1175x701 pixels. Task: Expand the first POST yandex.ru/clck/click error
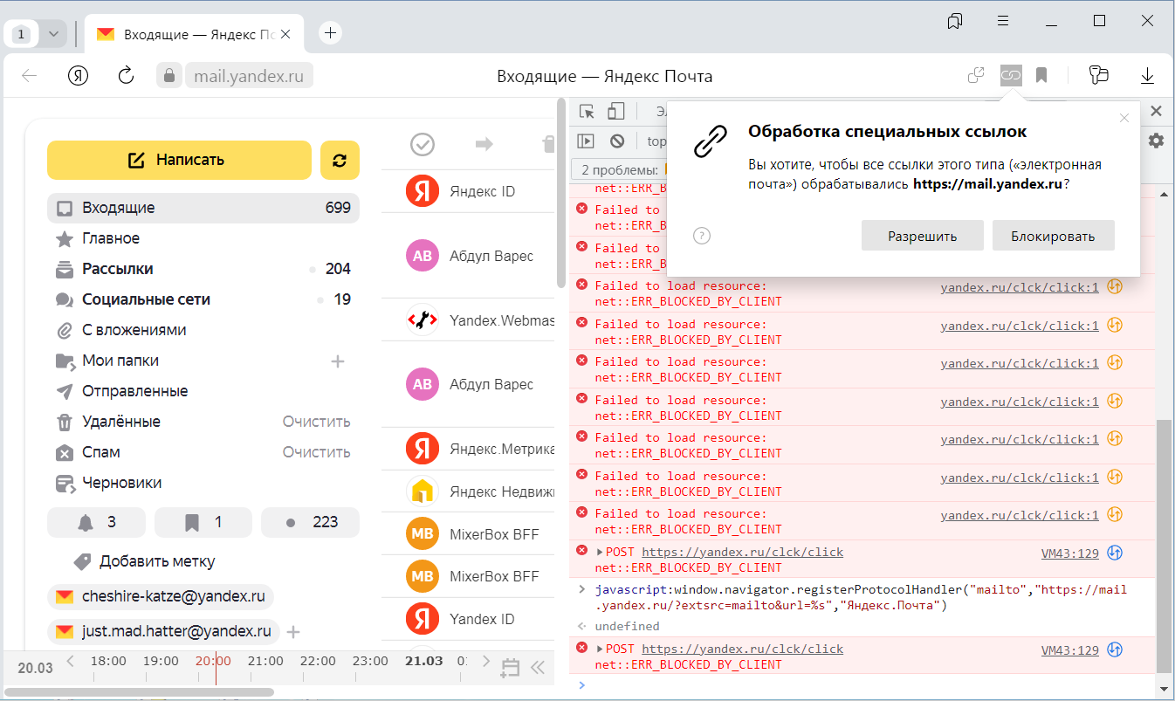[x=600, y=552]
